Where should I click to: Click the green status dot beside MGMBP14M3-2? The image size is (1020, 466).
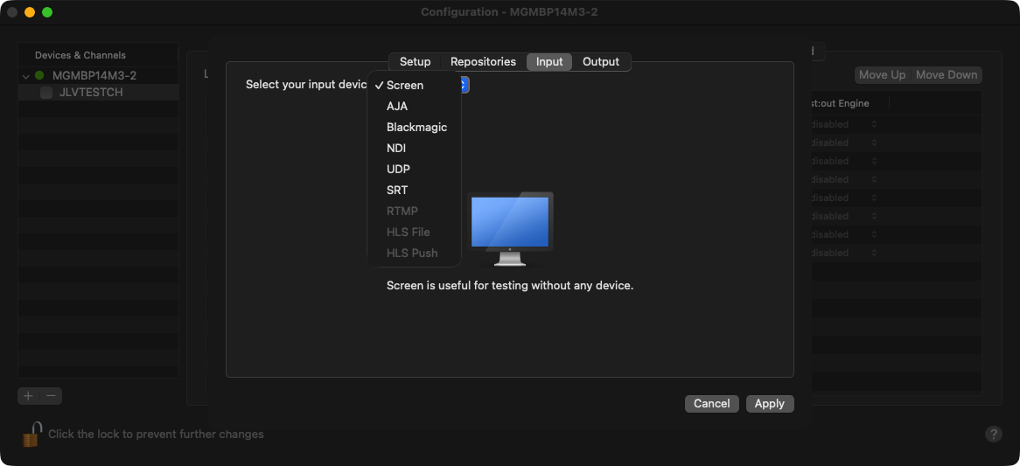(x=39, y=76)
